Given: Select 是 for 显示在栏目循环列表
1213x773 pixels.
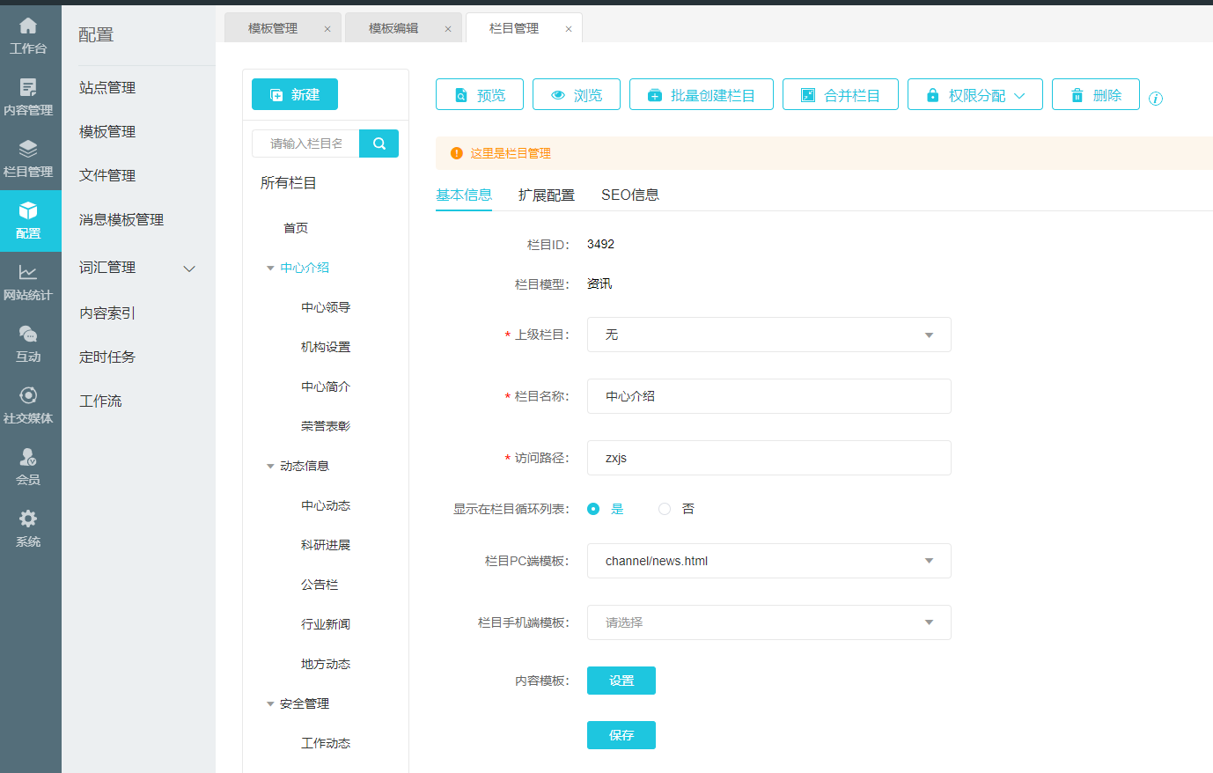Looking at the screenshot, I should tap(593, 509).
